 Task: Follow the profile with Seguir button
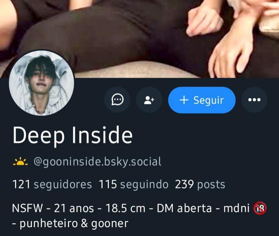(202, 100)
